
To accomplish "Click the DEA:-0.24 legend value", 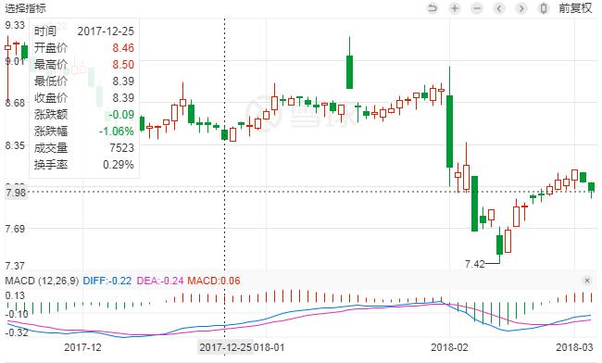I will [x=160, y=281].
